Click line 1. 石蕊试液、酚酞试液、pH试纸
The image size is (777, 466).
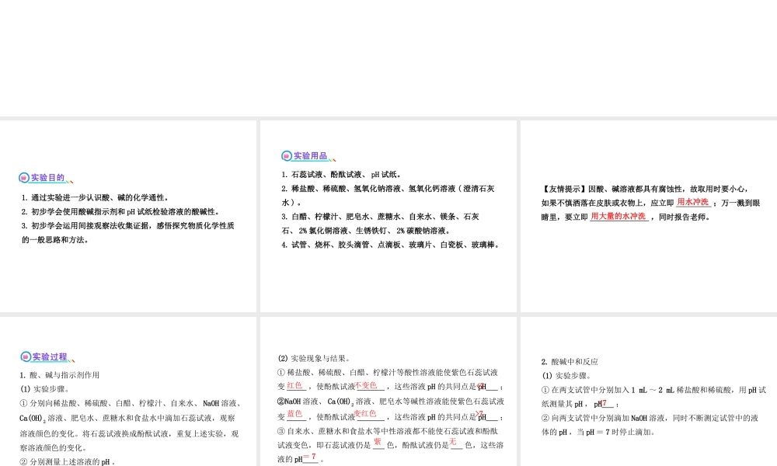tap(341, 175)
